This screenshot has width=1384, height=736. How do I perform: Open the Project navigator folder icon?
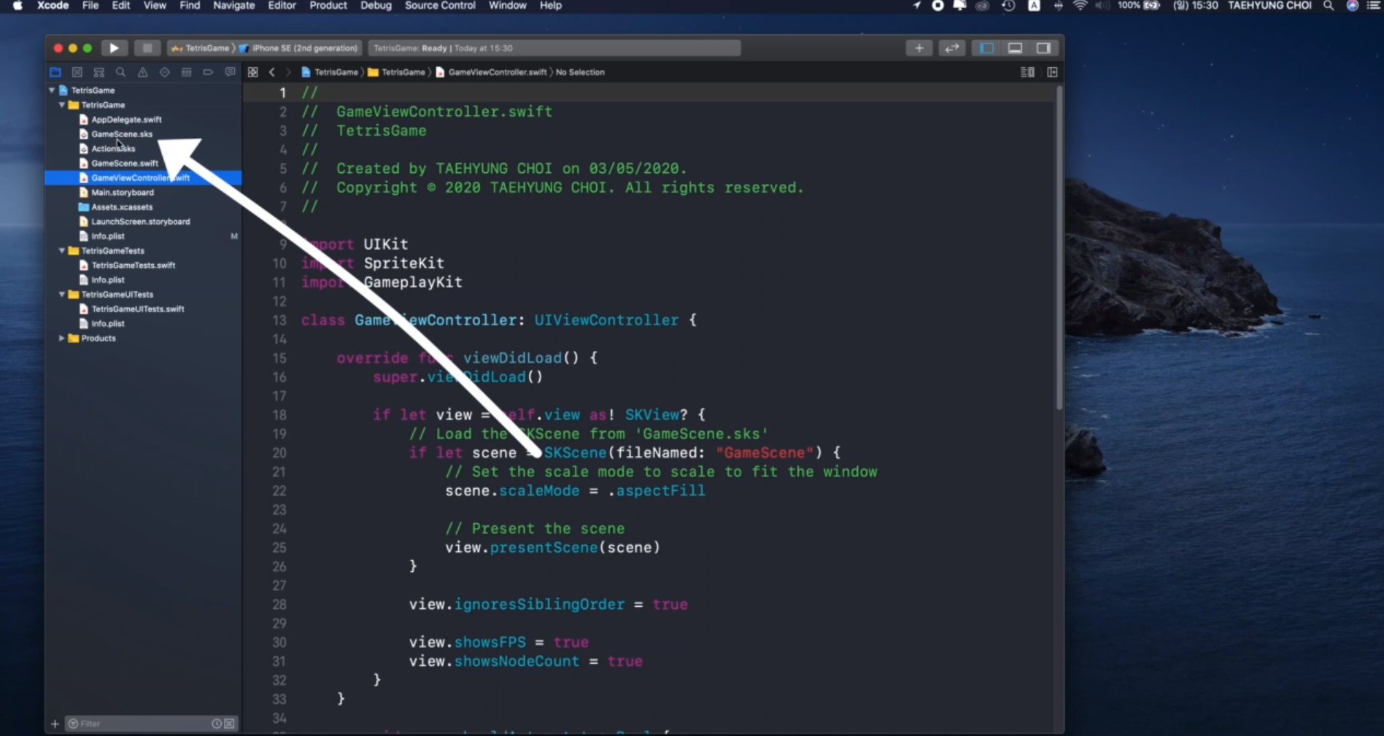pos(55,72)
